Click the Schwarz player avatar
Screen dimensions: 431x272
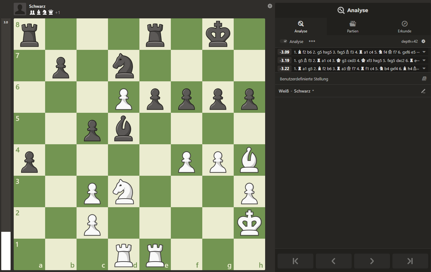point(20,9)
